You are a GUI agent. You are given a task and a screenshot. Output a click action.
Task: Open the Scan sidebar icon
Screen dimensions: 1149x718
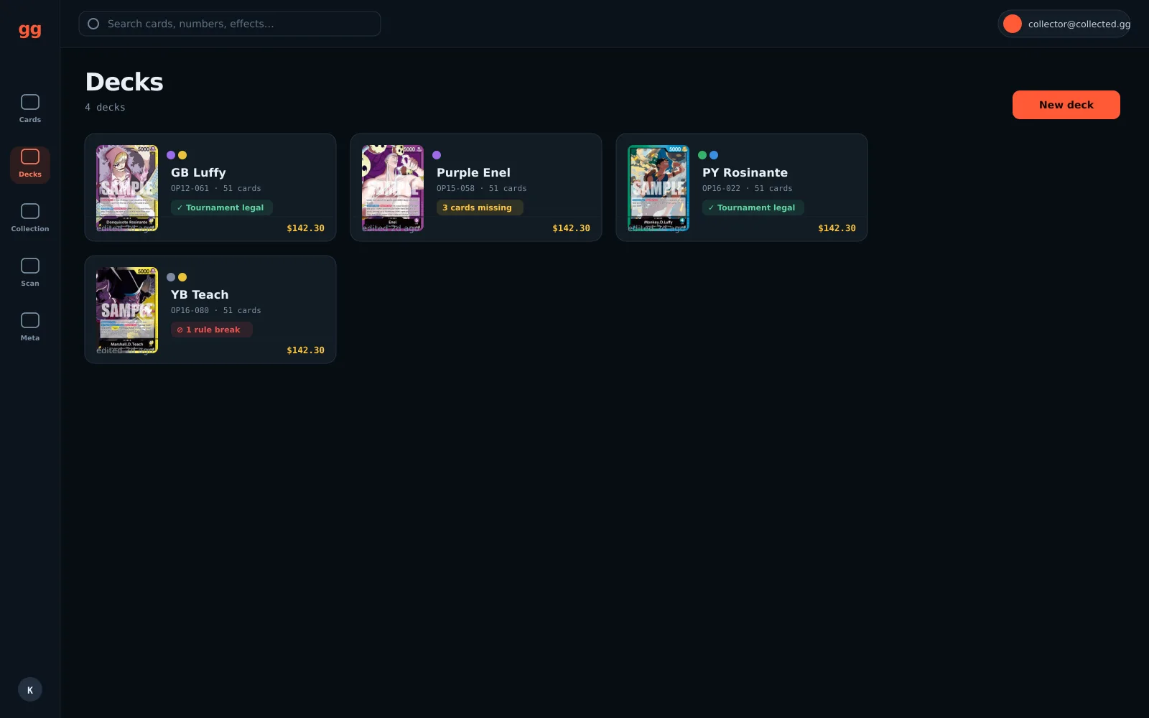[30, 266]
